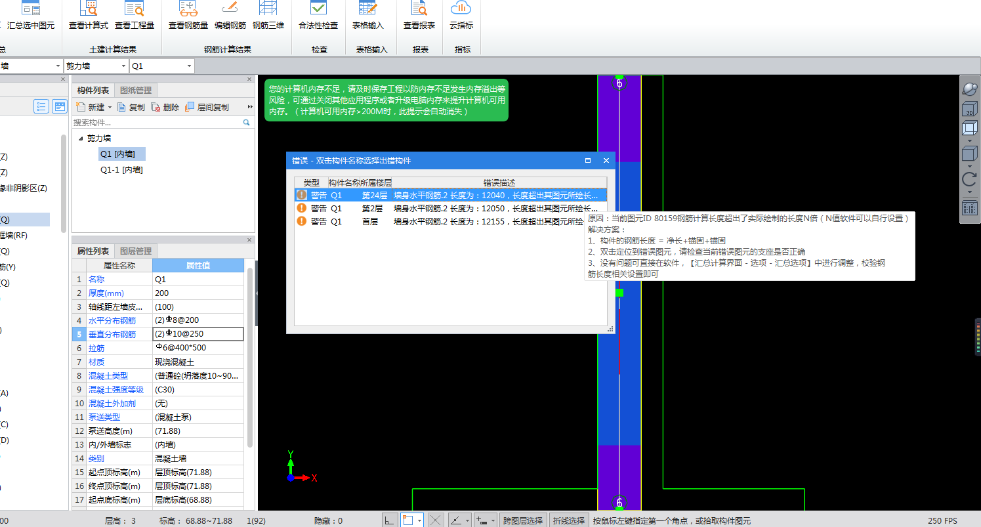
Task: Collapse the 剪力墙 tree node
Action: point(81,138)
